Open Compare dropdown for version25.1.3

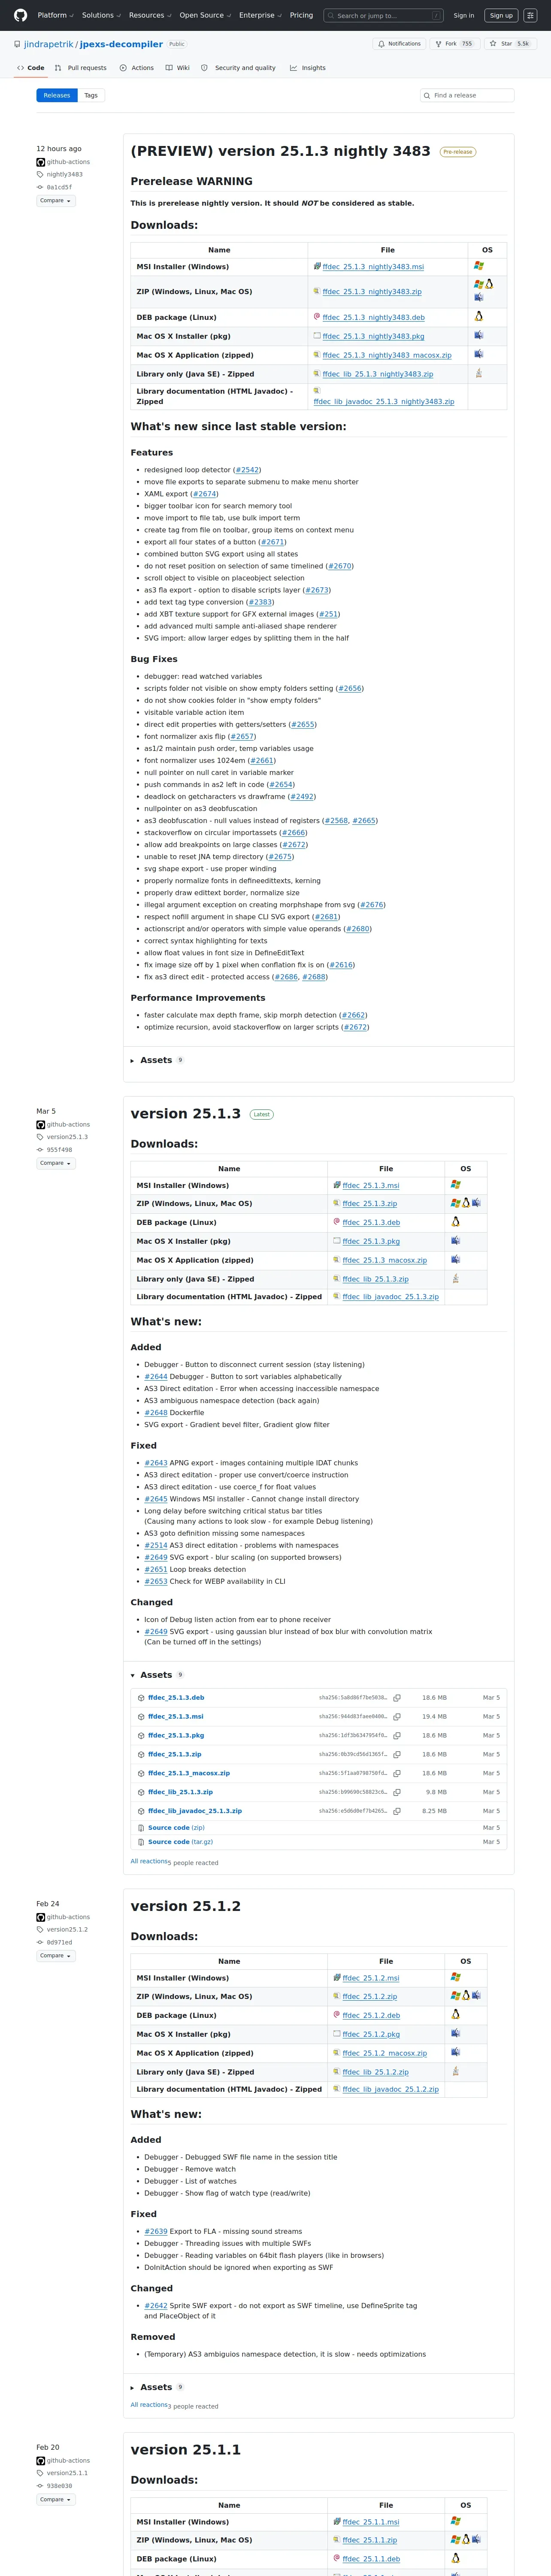56,1163
